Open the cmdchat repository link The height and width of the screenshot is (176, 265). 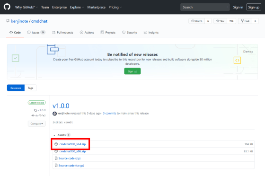pyautogui.click(x=39, y=21)
